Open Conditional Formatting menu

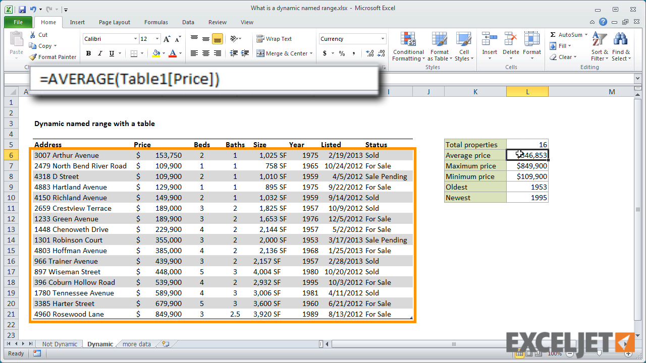408,46
